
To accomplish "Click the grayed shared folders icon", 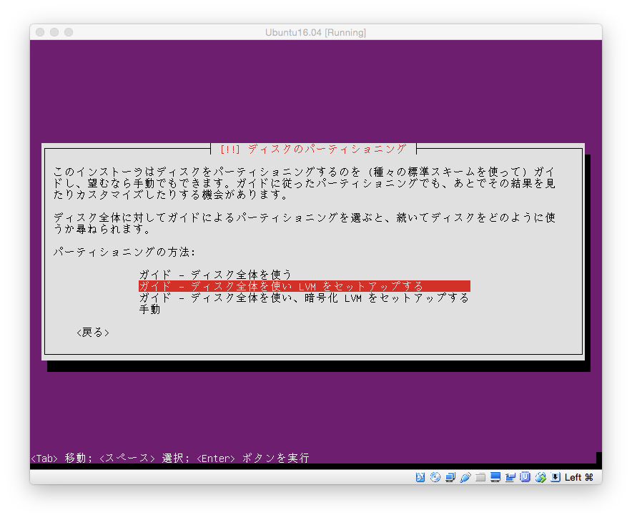I will pyautogui.click(x=480, y=477).
